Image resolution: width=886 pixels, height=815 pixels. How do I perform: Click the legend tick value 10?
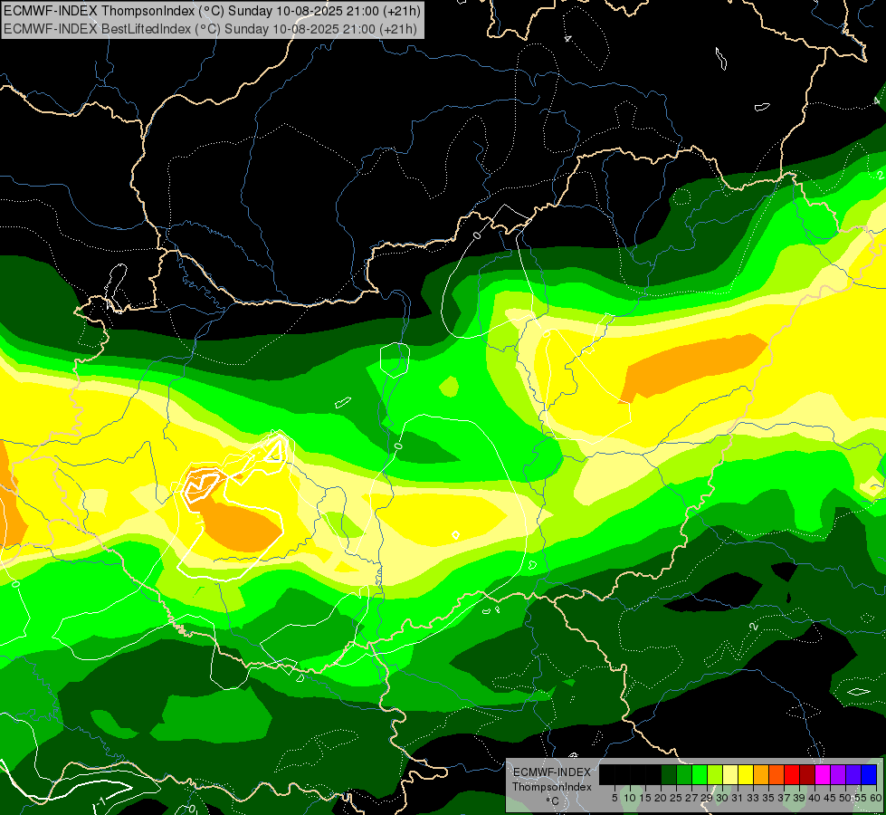tap(630, 798)
